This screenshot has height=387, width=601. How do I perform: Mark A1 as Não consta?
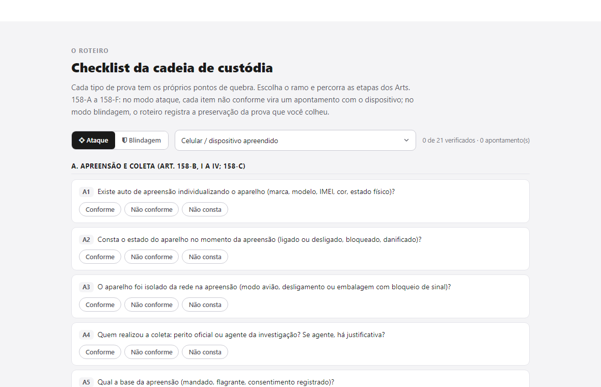[x=205, y=210]
